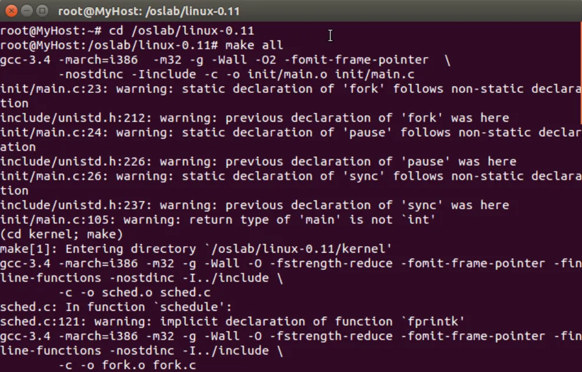Click the 'include/unistd.h:237' warning line

pos(255,205)
